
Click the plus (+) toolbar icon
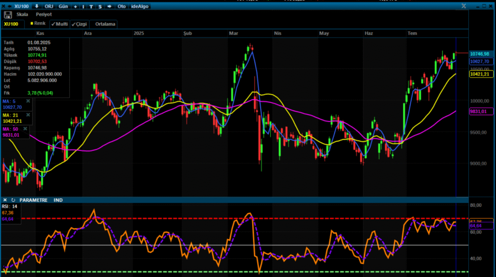click(x=75, y=7)
